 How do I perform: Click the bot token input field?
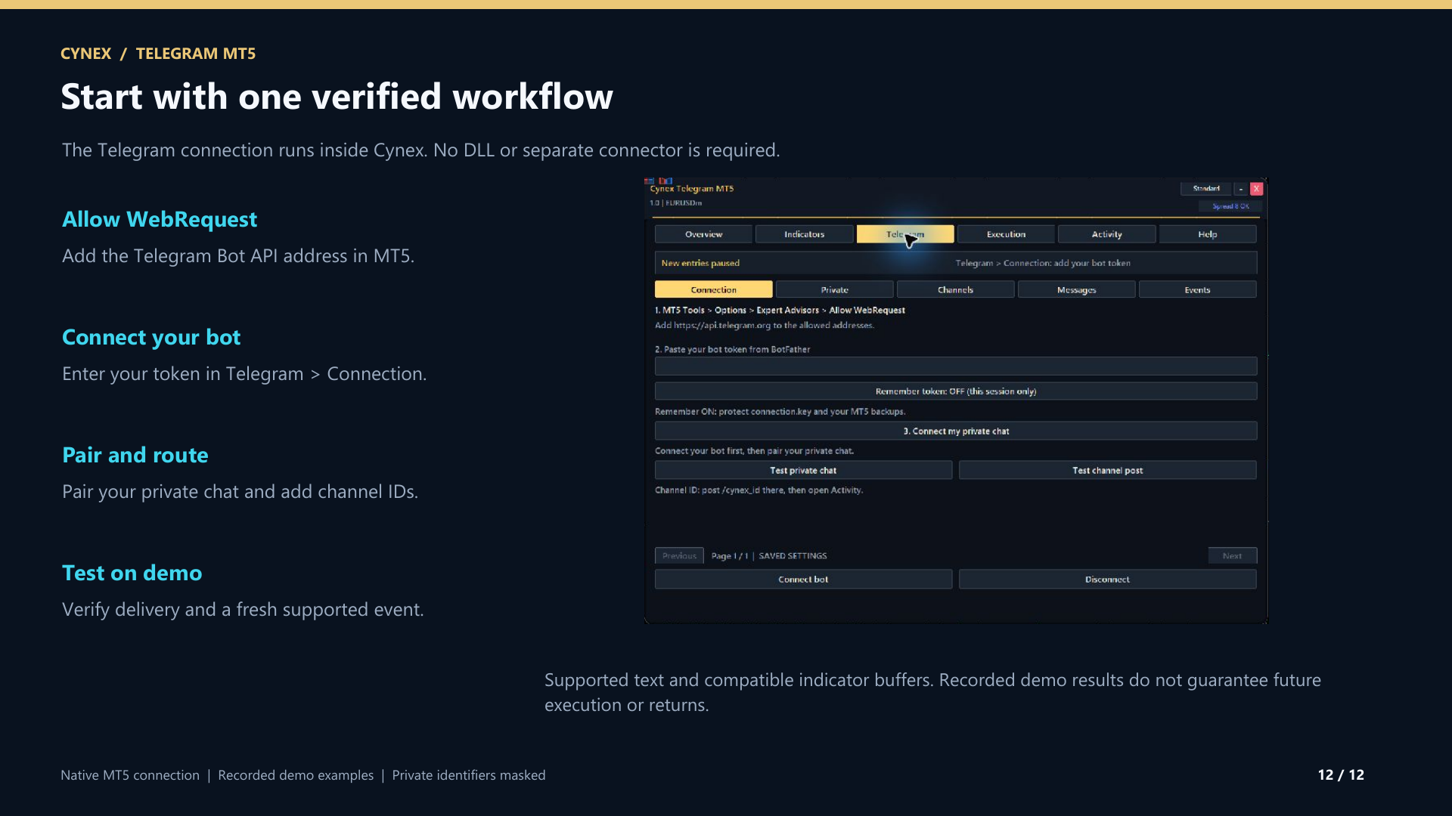coord(956,366)
